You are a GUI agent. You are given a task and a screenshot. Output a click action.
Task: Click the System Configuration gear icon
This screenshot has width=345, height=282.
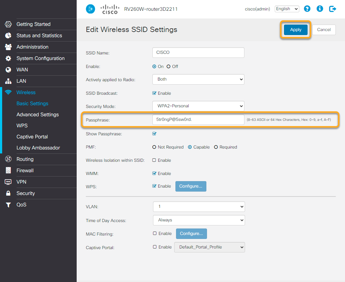(8, 58)
